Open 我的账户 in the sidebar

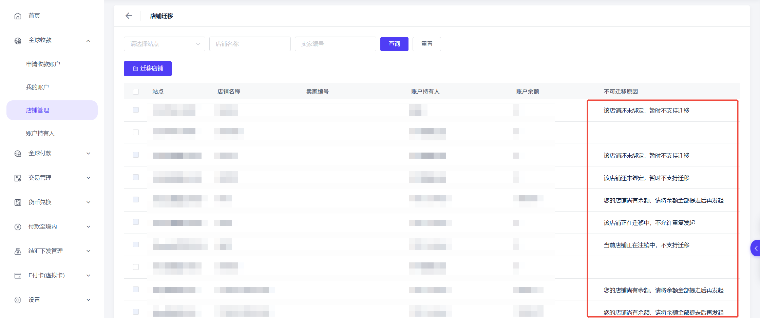tap(37, 87)
